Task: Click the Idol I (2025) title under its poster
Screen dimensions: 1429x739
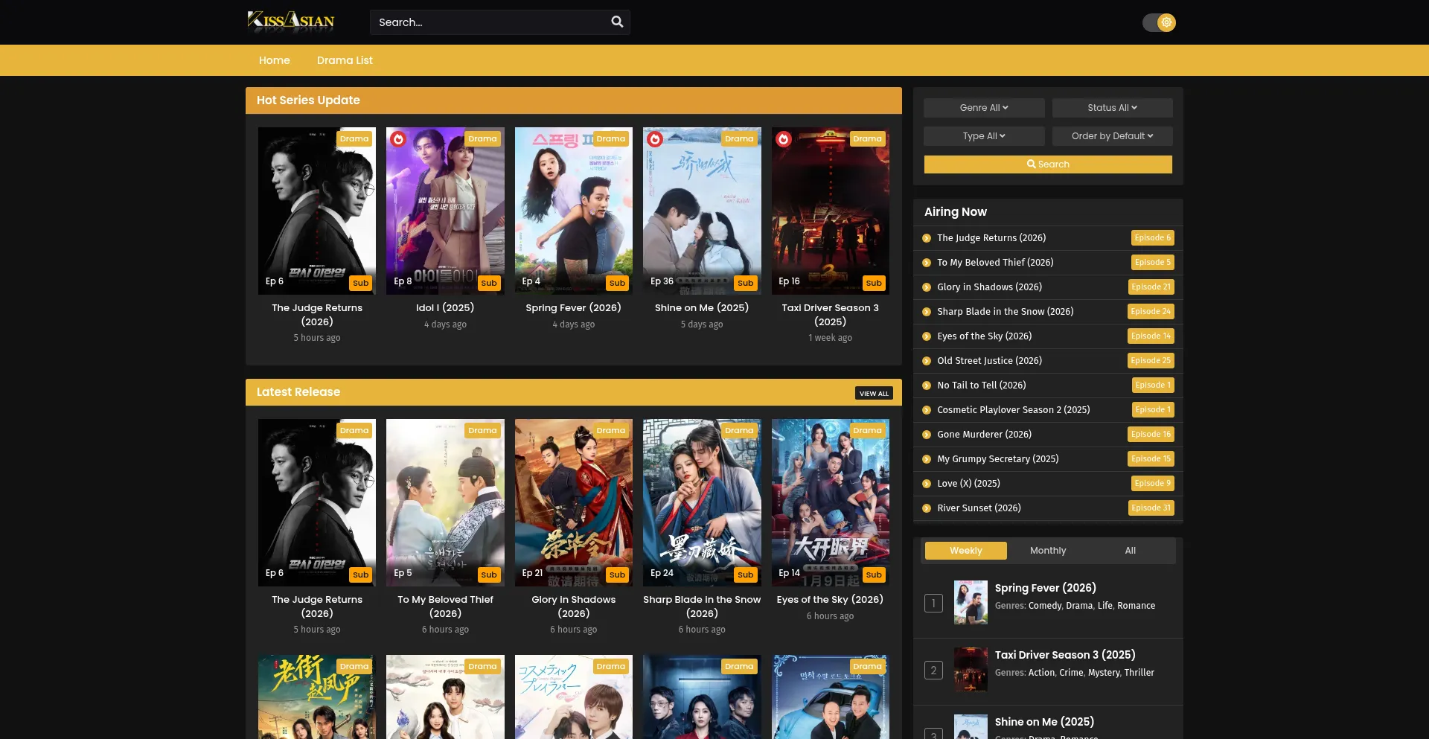Action: [x=445, y=308]
